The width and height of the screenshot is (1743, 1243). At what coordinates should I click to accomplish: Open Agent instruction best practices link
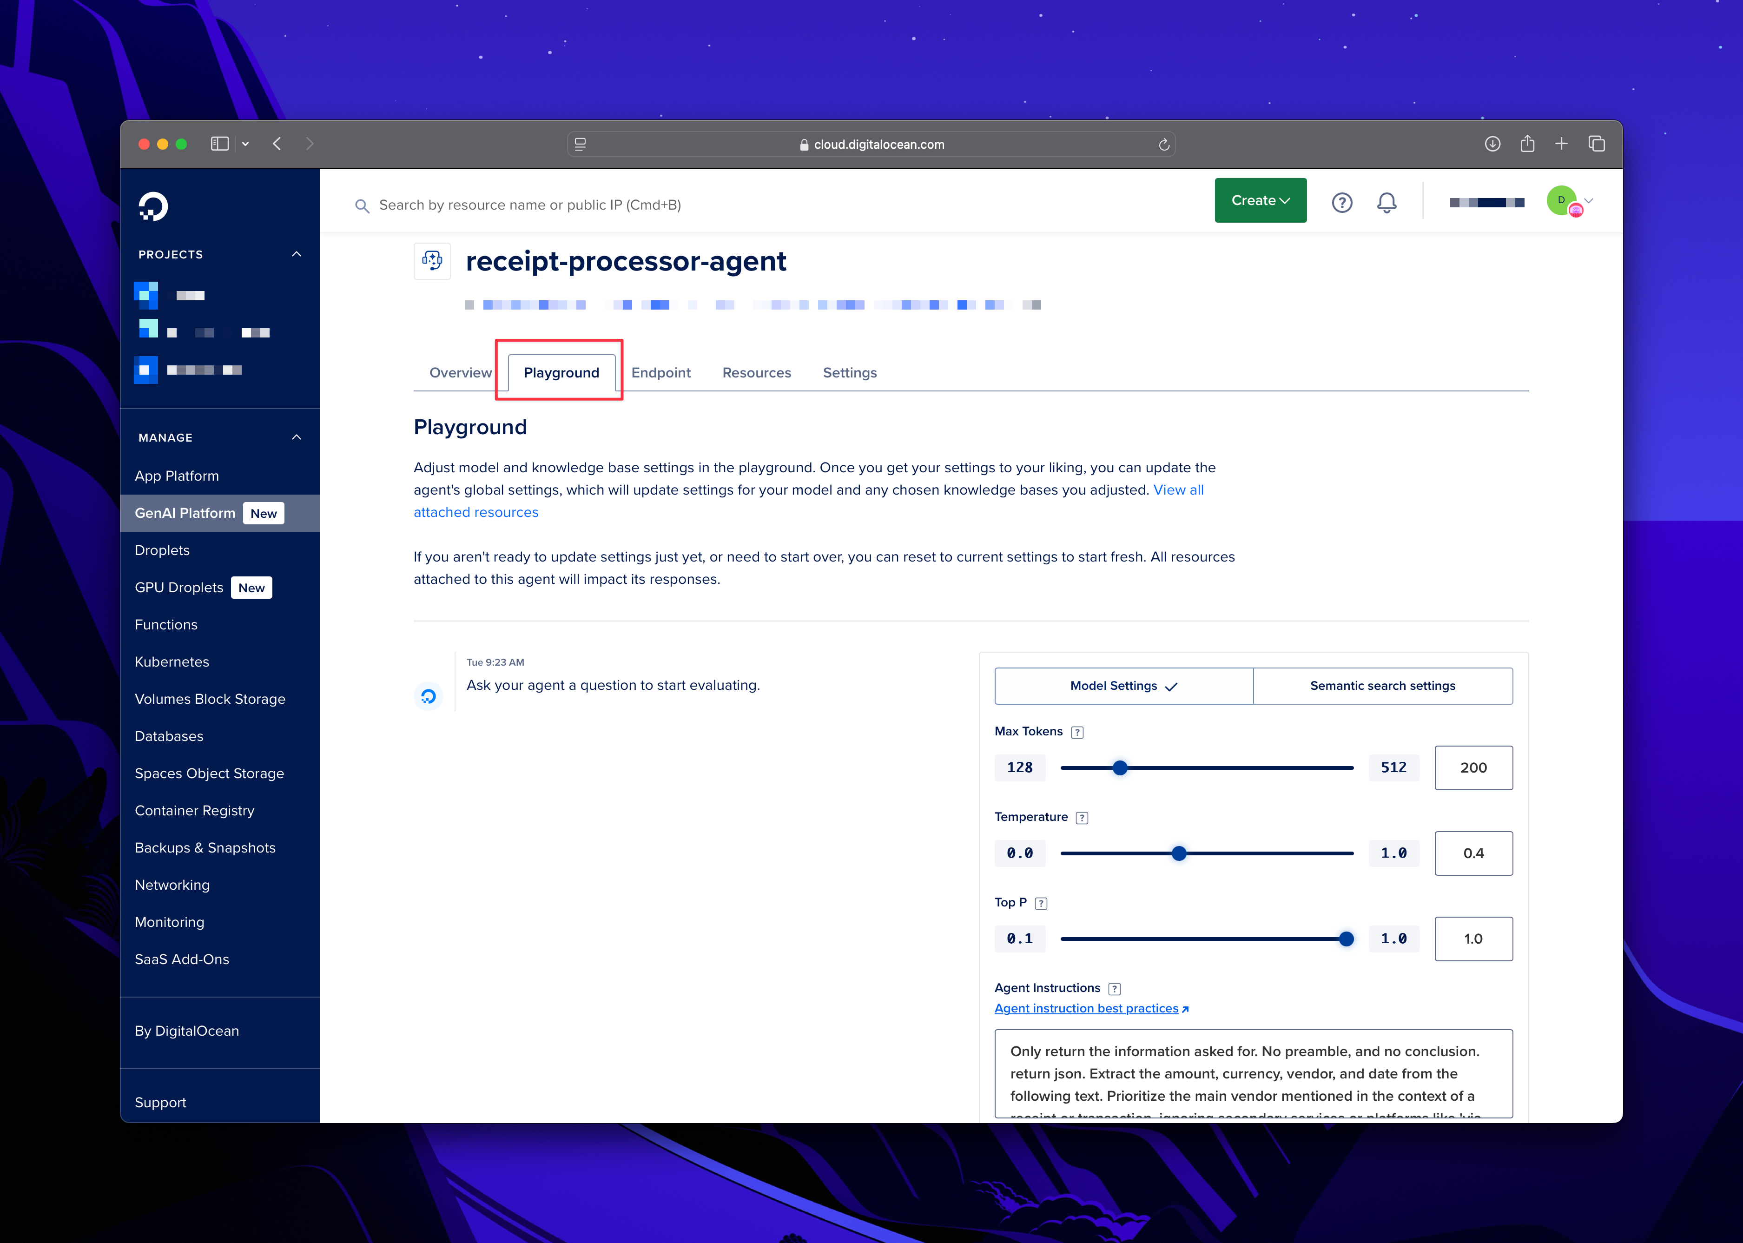(1092, 1009)
